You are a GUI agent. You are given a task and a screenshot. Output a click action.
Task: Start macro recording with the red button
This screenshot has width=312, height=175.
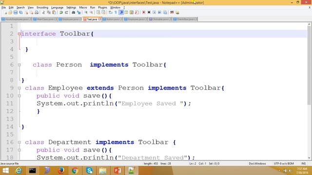point(144,13)
